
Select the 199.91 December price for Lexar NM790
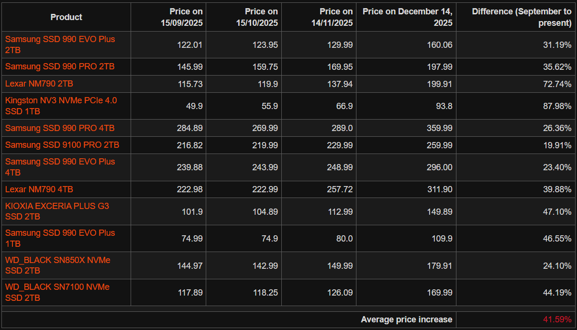click(440, 84)
